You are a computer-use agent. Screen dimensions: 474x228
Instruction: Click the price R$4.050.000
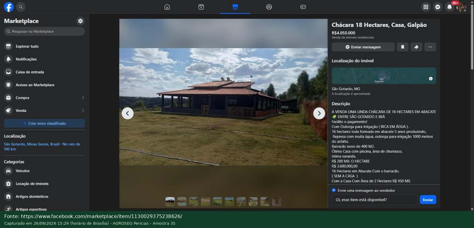[343, 33]
